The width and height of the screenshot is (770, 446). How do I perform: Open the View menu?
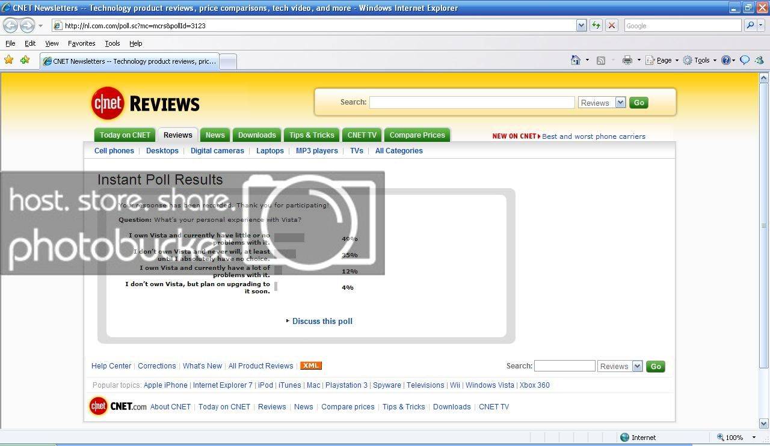[x=52, y=43]
